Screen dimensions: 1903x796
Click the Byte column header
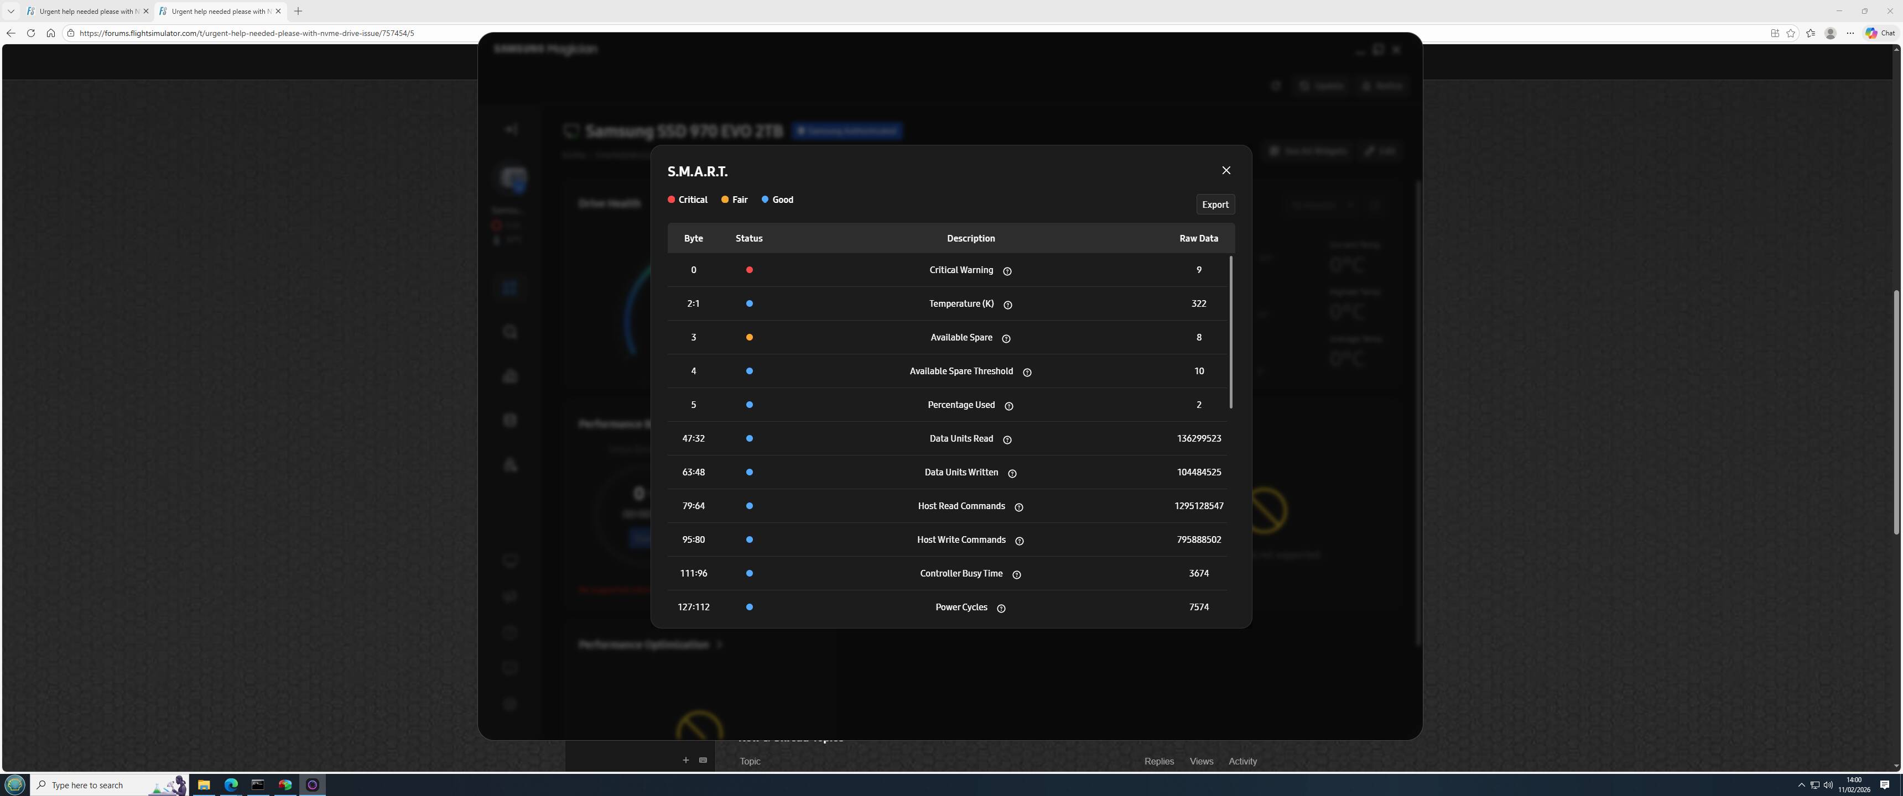tap(693, 238)
